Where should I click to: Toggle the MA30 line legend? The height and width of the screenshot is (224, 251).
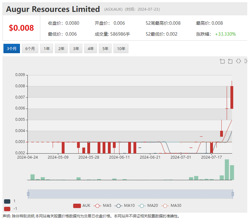click(171, 206)
